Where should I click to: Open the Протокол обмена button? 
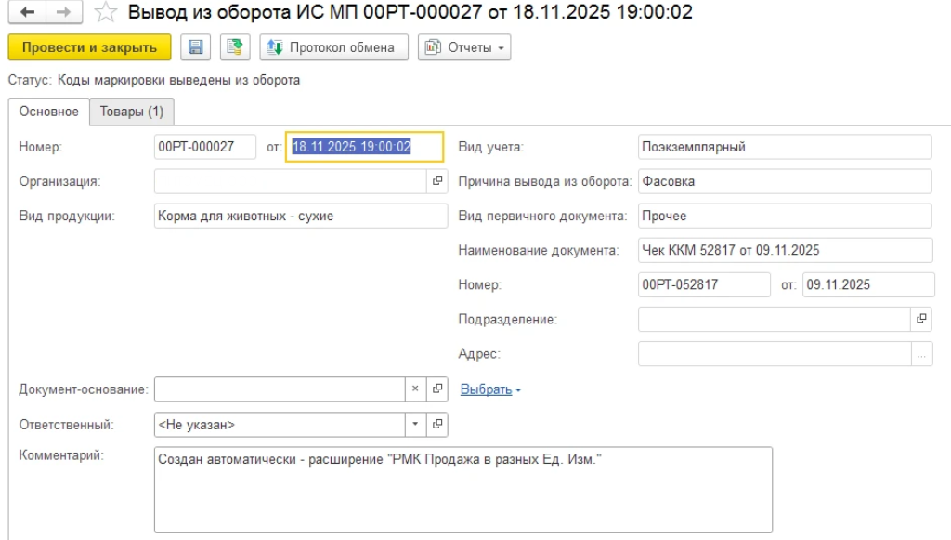[x=332, y=47]
